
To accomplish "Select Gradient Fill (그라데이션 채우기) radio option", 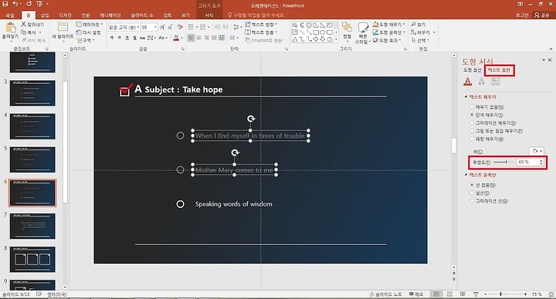I will [472, 123].
